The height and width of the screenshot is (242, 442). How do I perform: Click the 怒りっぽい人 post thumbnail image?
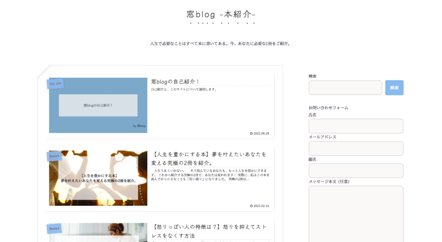98,233
